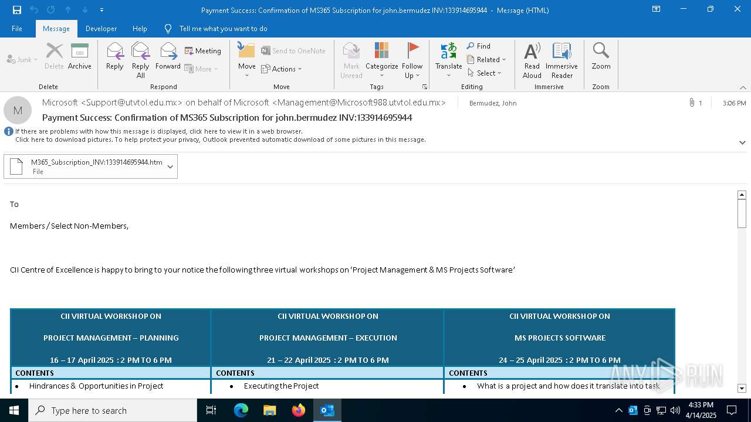Click the vertical scrollbar thumb
751x422 pixels.
(742, 213)
